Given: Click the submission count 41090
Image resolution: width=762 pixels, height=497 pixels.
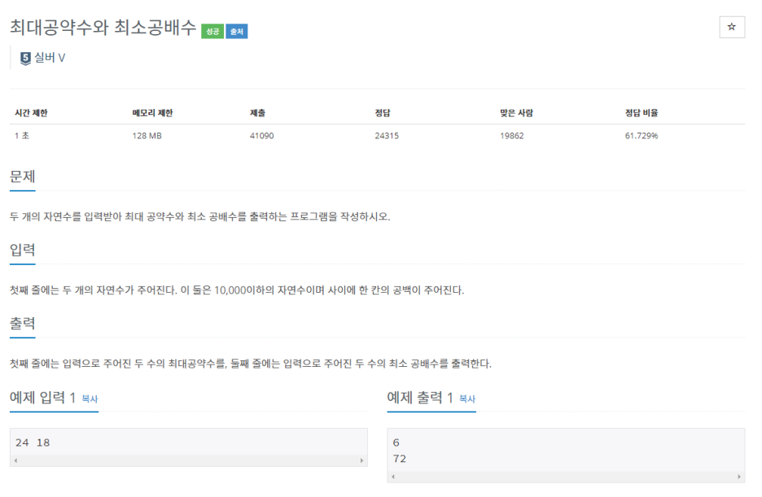Looking at the screenshot, I should tap(262, 136).
